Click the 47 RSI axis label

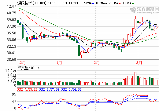(14, 102)
